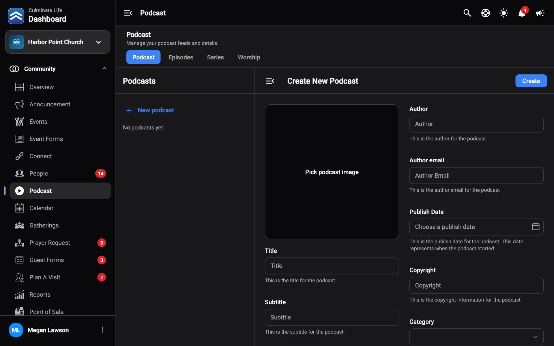
Task: Open Megan Lawson user options menu
Action: click(x=102, y=330)
